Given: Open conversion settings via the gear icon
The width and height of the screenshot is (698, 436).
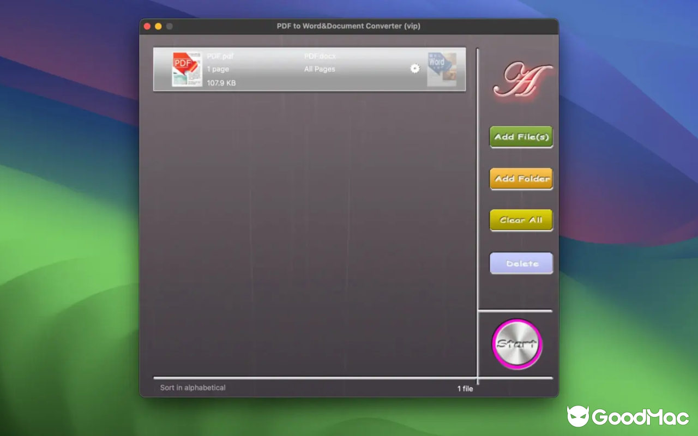Looking at the screenshot, I should tap(414, 69).
